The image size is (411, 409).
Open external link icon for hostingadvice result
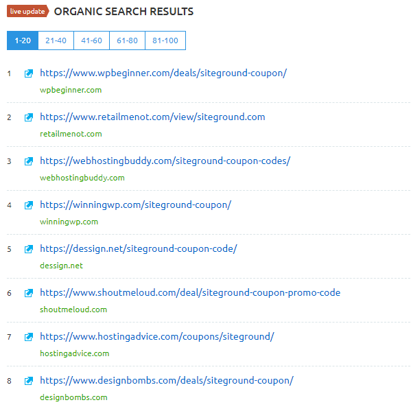(x=29, y=337)
